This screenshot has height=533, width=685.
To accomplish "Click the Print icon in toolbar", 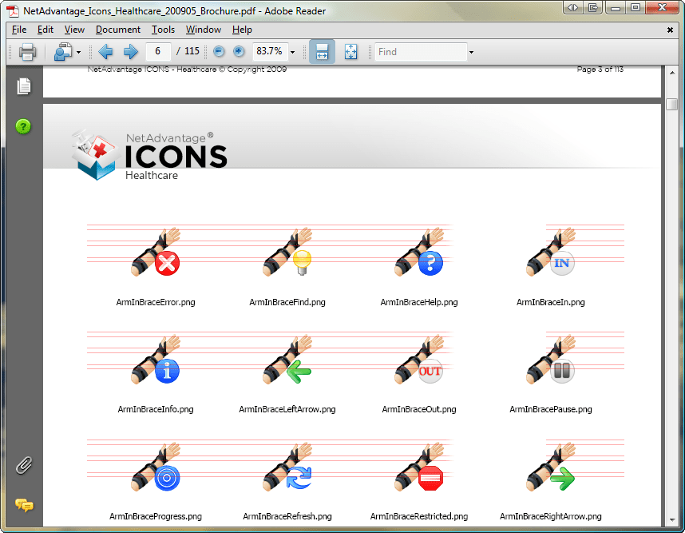I will click(27, 52).
